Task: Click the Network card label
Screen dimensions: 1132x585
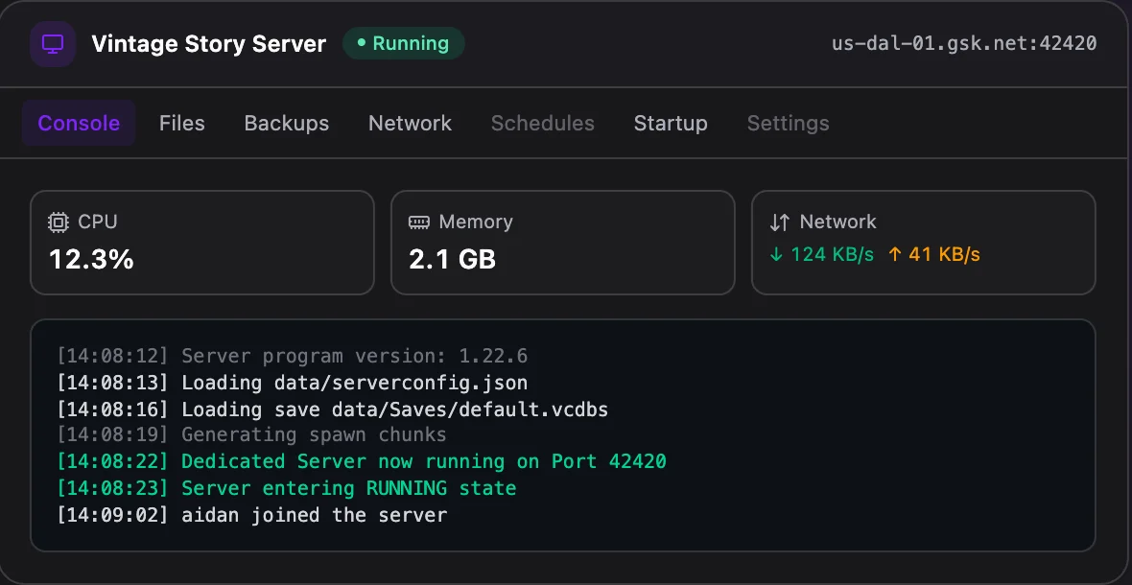Action: 838,222
